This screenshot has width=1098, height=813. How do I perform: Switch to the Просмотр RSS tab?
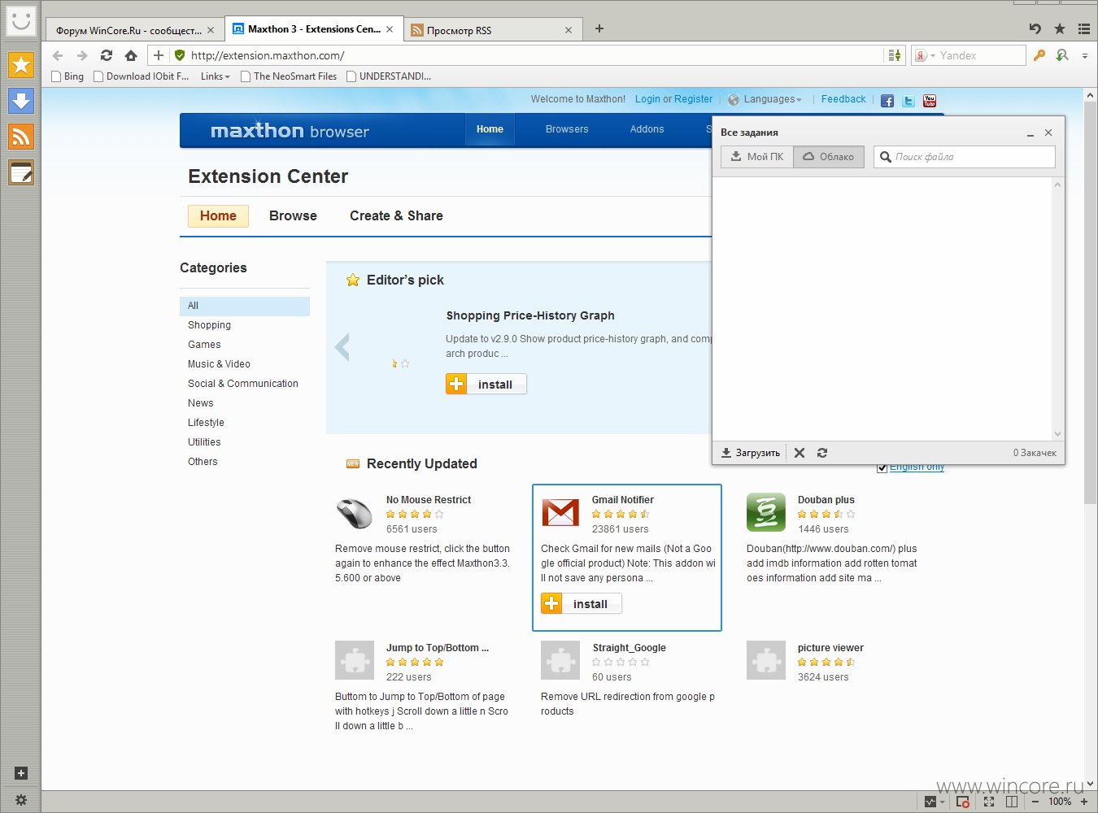(x=495, y=30)
